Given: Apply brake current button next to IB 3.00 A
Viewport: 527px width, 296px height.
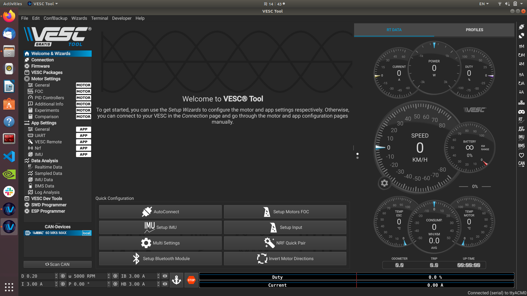Looking at the screenshot, I should tap(165, 276).
